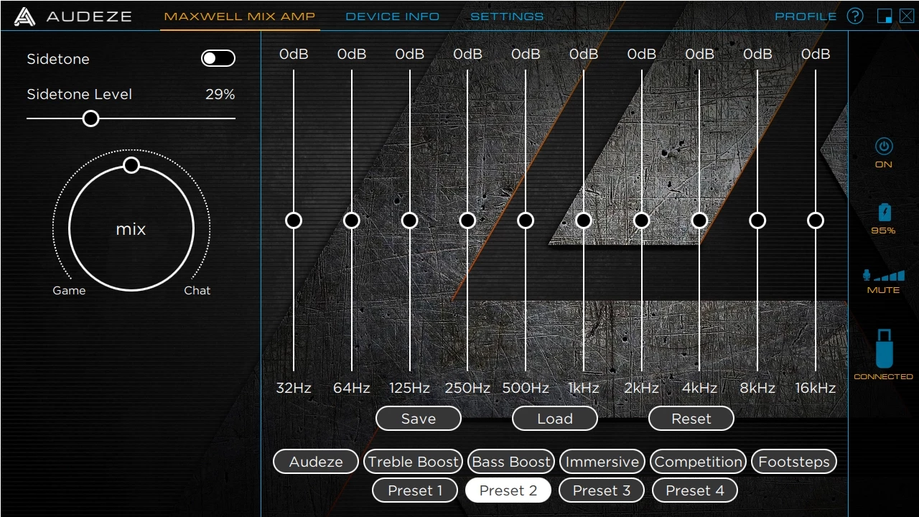919x517 pixels.
Task: Click the 500Hz EQ slider handle
Action: (x=526, y=220)
